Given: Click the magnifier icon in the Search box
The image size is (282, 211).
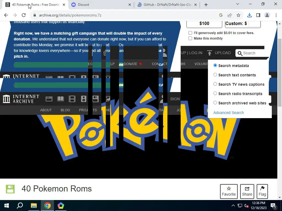Looking at the screenshot, I should [x=240, y=53].
